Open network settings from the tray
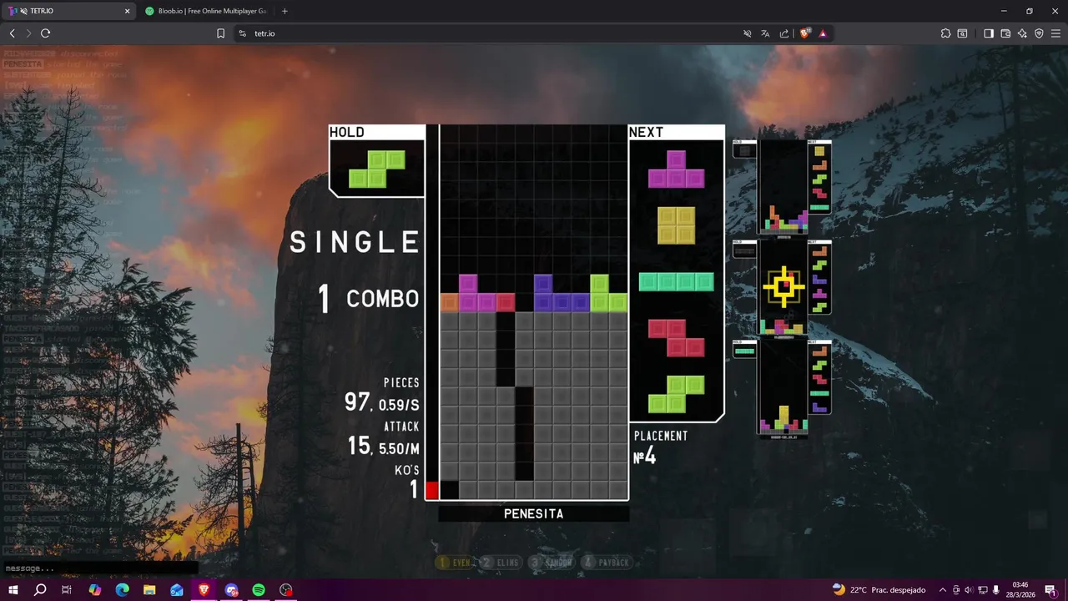The height and width of the screenshot is (601, 1068). coord(983,590)
